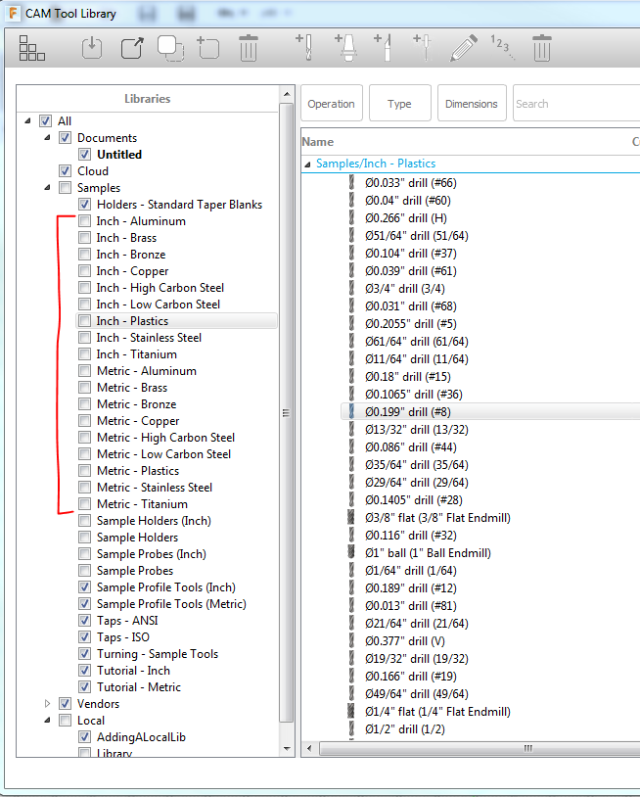Viewport: 640px width, 797px height.
Task: Click the Name column header
Action: (x=318, y=142)
